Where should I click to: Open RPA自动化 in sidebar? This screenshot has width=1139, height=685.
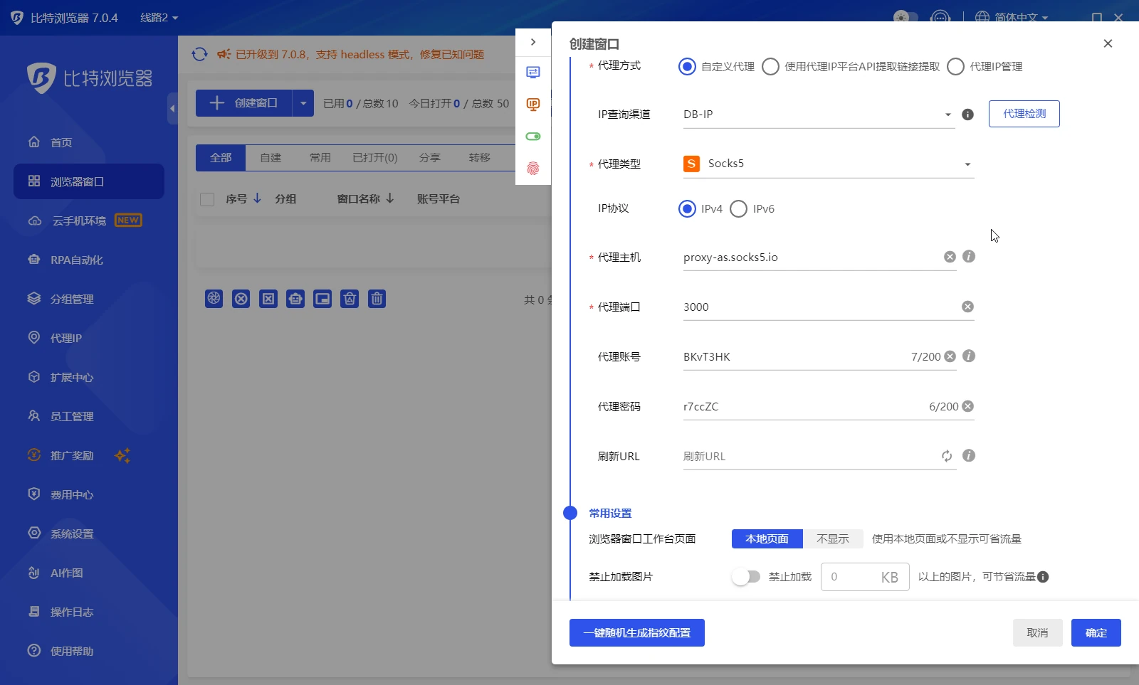tap(89, 260)
